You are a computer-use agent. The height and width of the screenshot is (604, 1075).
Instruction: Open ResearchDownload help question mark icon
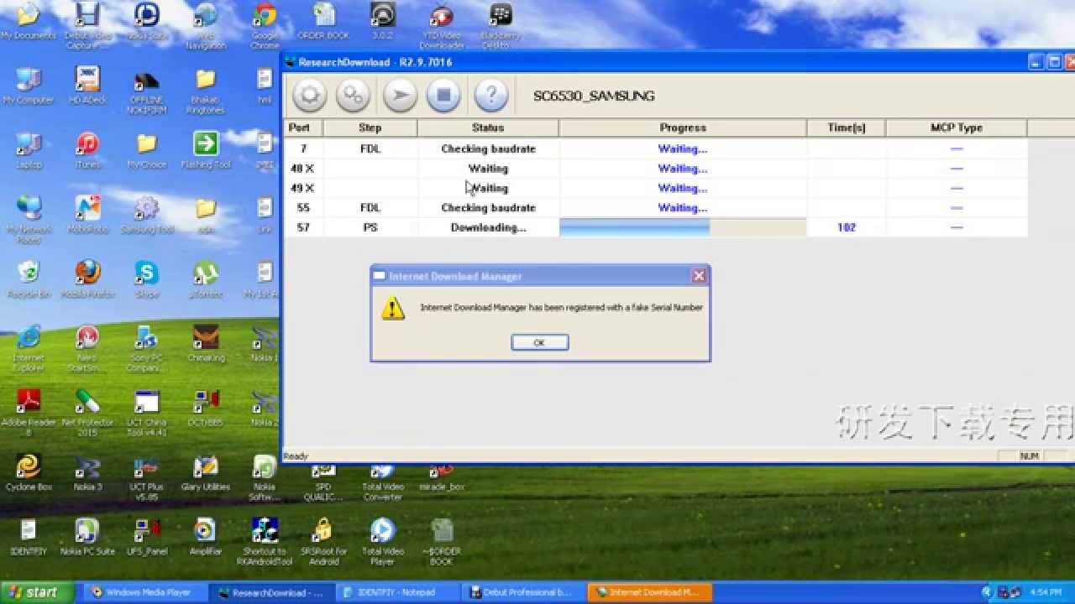[490, 96]
